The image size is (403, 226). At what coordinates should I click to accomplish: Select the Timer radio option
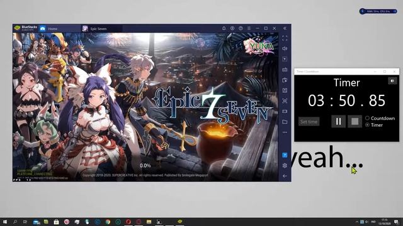click(x=374, y=125)
